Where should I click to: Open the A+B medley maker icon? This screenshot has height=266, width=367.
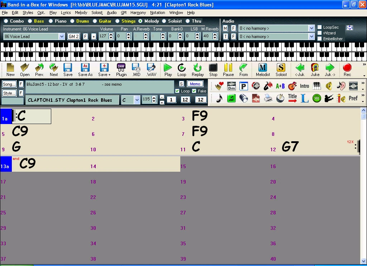click(280, 86)
